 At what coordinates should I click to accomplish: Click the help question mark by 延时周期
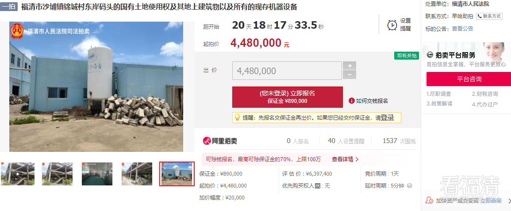pos(409,186)
